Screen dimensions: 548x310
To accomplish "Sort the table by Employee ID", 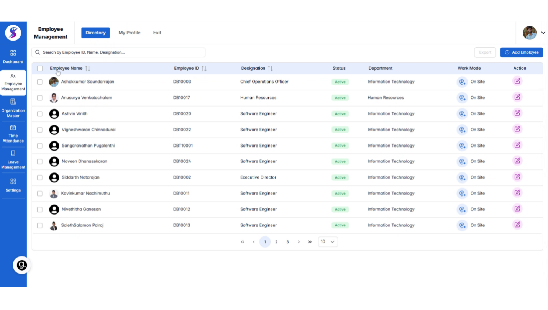I will (x=203, y=68).
